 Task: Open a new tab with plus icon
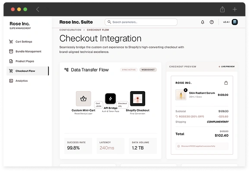pos(234,9)
